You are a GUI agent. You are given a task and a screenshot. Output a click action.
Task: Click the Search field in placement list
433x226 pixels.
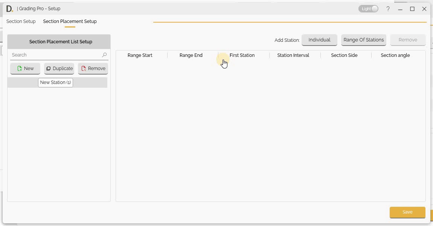click(x=56, y=55)
